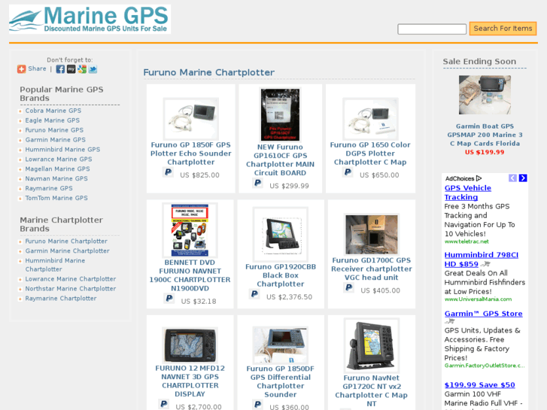Click the Marine GPS site logo
Screen dimensions: 547x410
coord(90,20)
